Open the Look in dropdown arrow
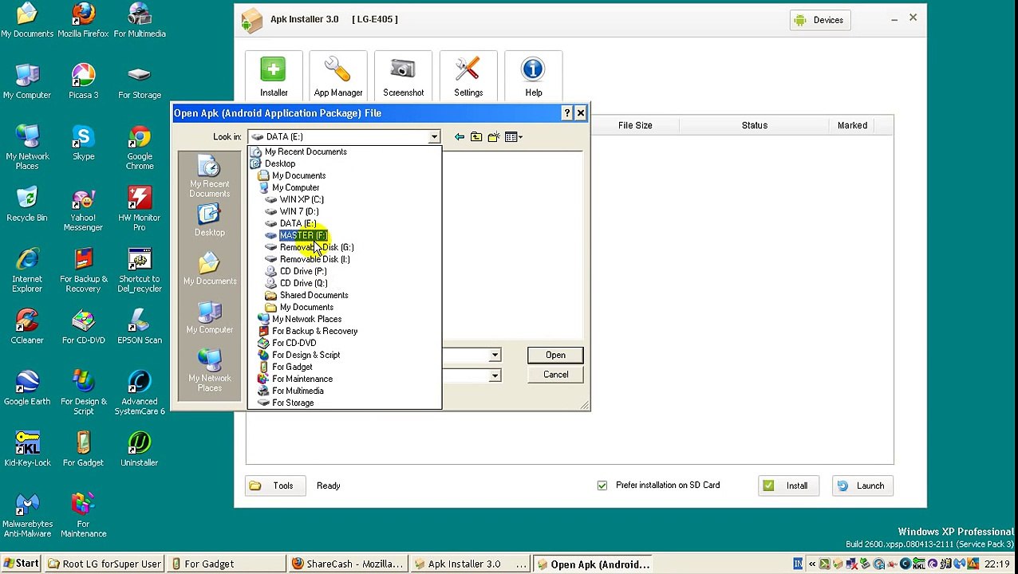 [x=434, y=137]
